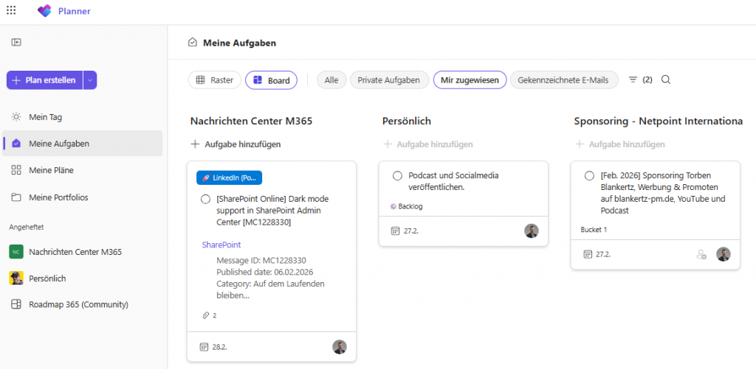Open Gekennzeichnete E-Mails filter
Viewport: 756px width, 369px height.
(x=563, y=80)
